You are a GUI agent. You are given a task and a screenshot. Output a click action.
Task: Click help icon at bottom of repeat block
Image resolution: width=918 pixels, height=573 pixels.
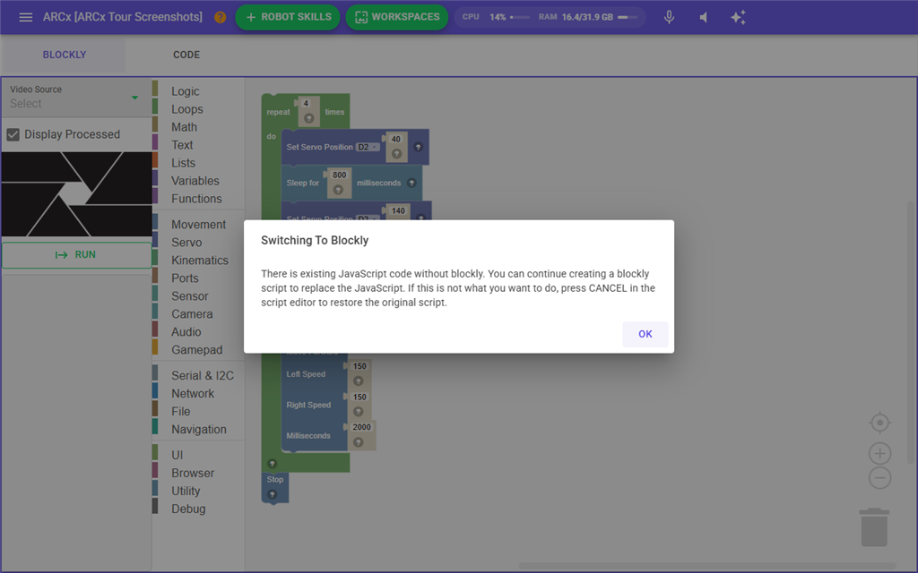(x=273, y=464)
